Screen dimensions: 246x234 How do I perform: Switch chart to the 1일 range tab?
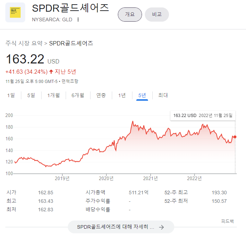[11, 95]
